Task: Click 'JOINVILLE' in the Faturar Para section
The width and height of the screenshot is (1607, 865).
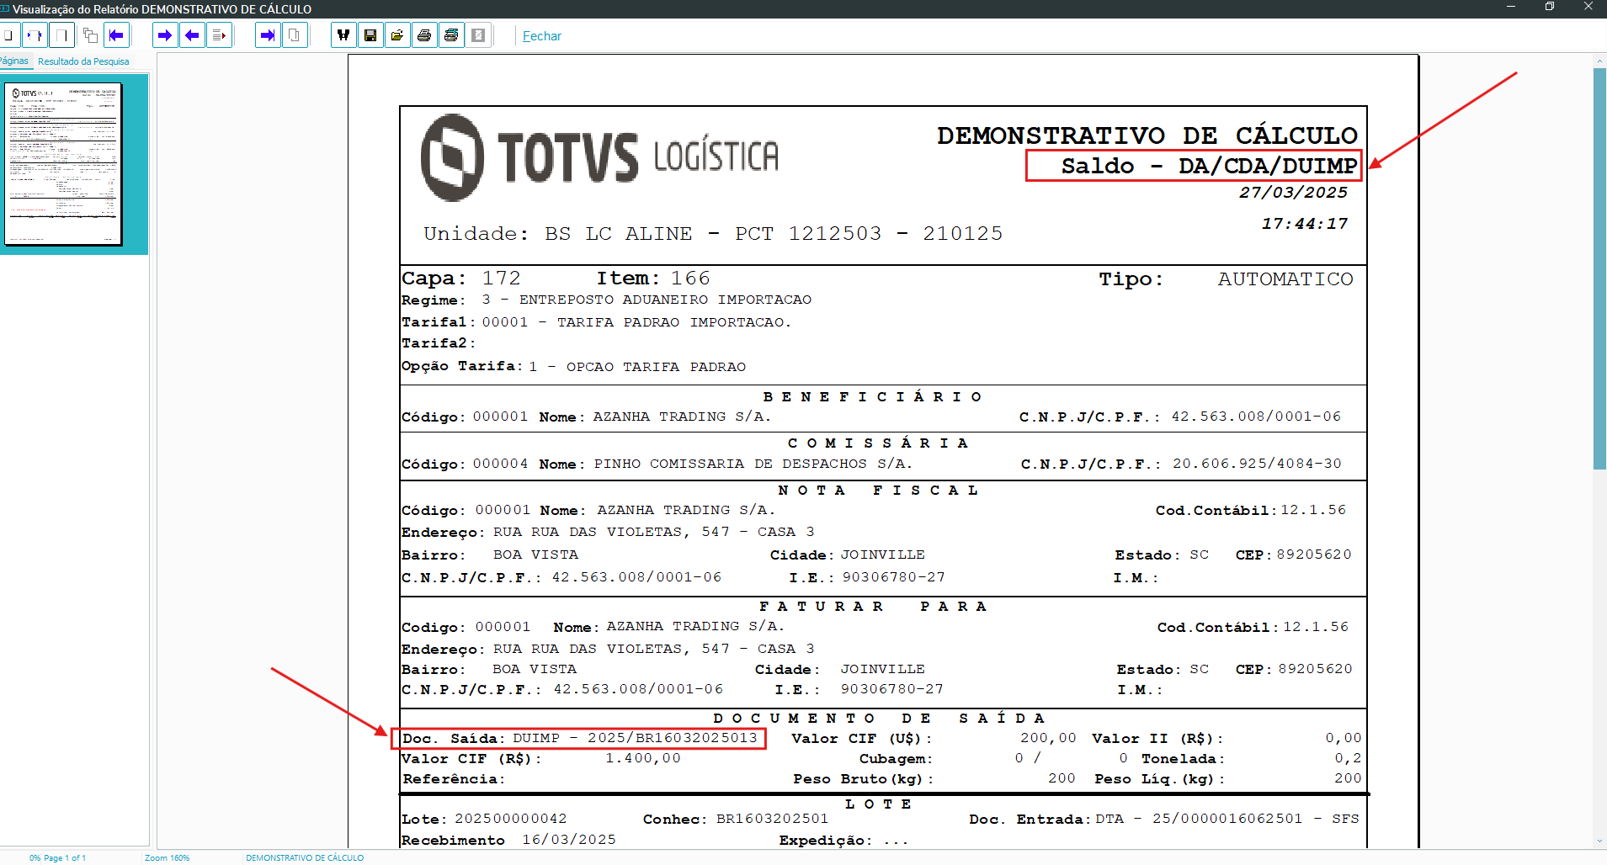Action: pyautogui.click(x=882, y=669)
